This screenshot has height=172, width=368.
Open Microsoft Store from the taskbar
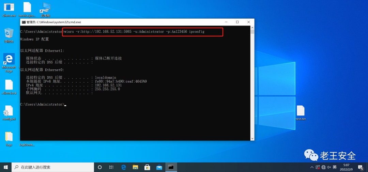tap(148, 167)
